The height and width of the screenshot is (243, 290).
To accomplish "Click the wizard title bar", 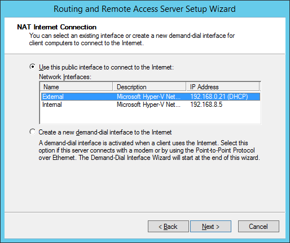I will pyautogui.click(x=144, y=9).
